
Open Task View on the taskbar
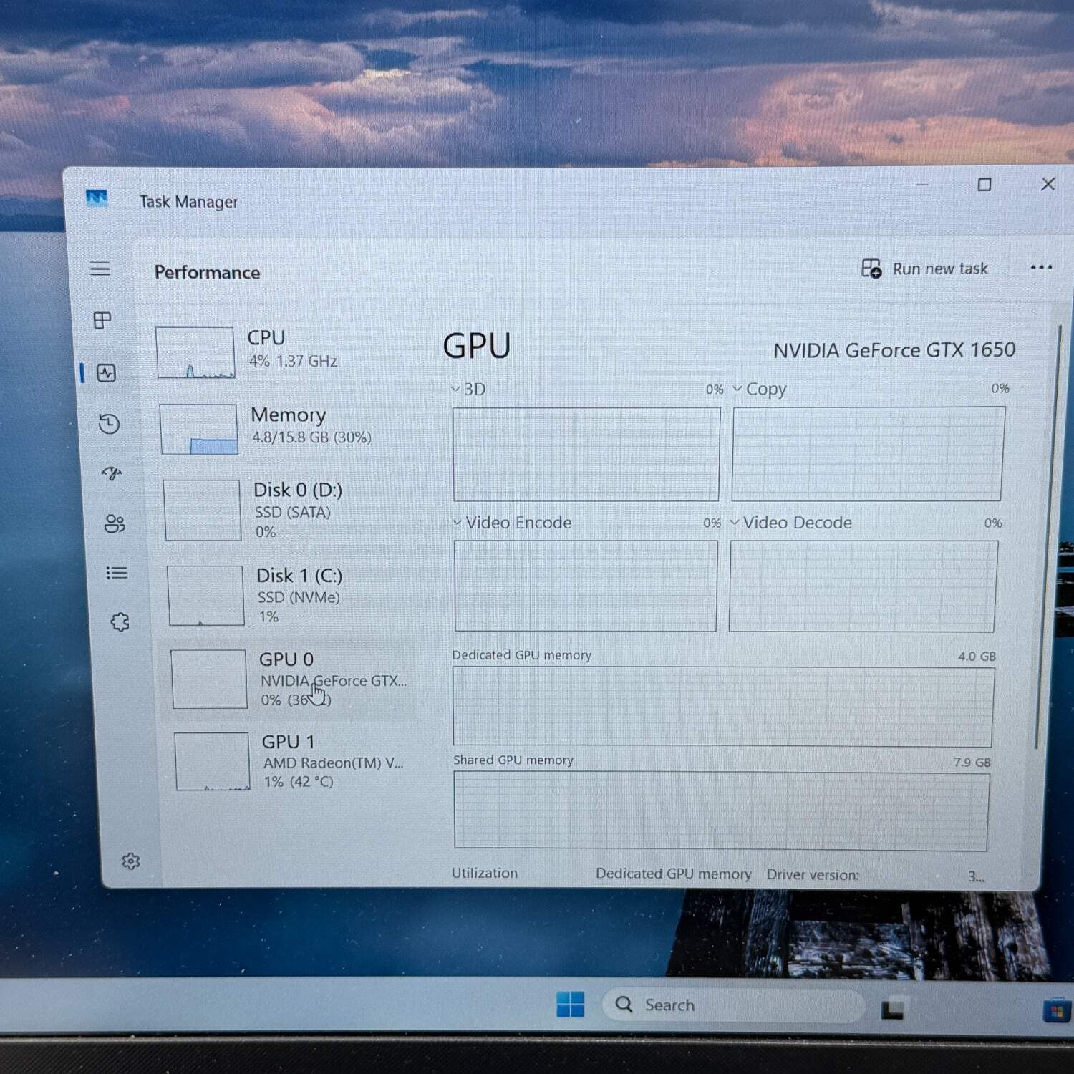coord(892,1008)
